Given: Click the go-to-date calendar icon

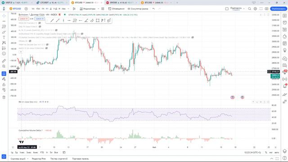Looking at the screenshot, I should click(x=64, y=153).
